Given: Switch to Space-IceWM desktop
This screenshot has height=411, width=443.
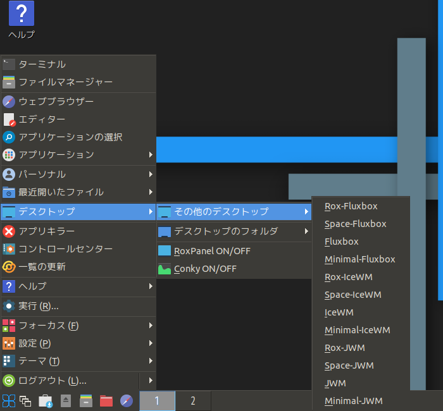Looking at the screenshot, I should tap(361, 295).
